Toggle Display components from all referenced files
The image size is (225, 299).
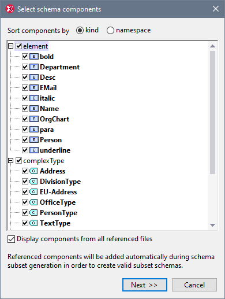(11, 239)
